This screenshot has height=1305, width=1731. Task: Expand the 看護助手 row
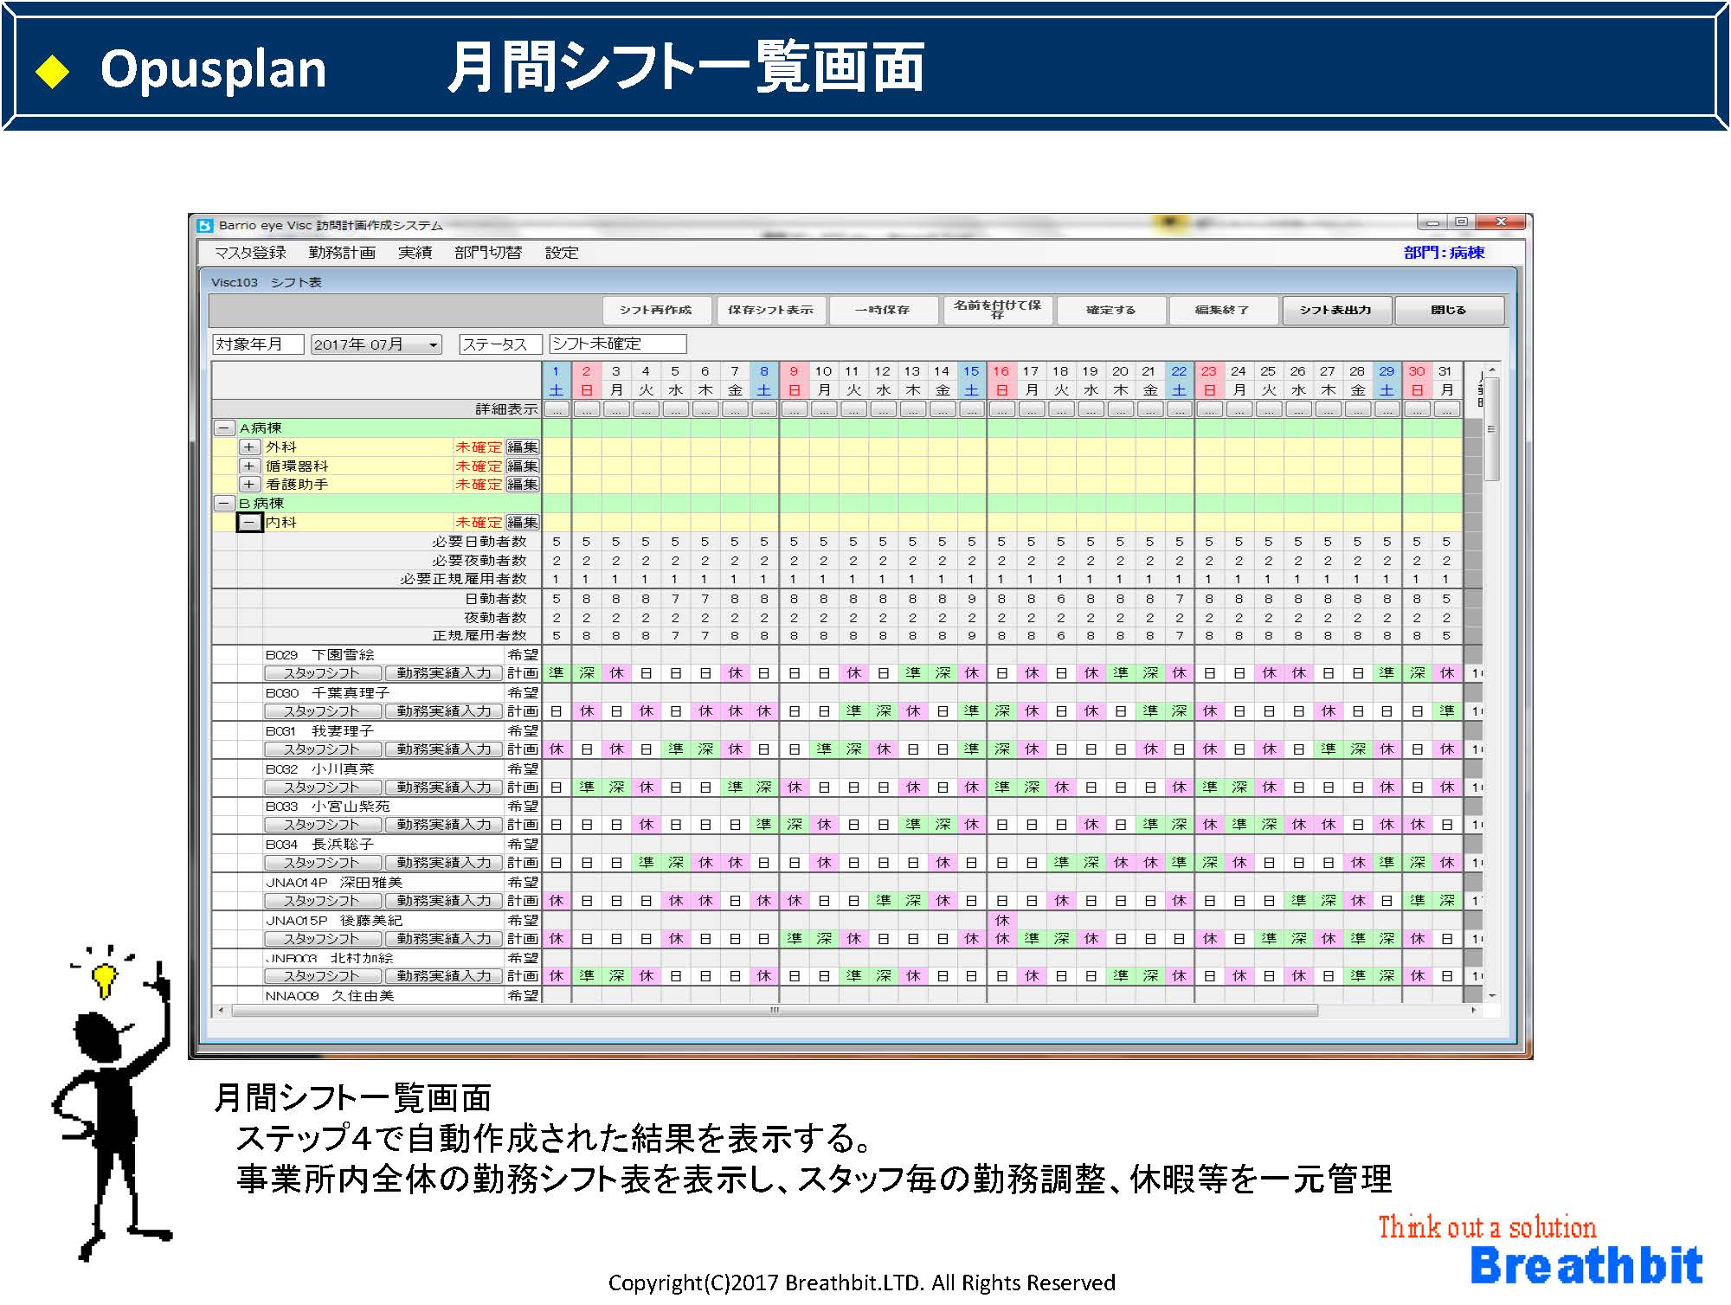(x=249, y=485)
